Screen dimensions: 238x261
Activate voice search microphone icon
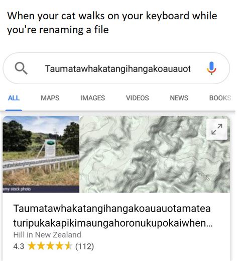(211, 68)
